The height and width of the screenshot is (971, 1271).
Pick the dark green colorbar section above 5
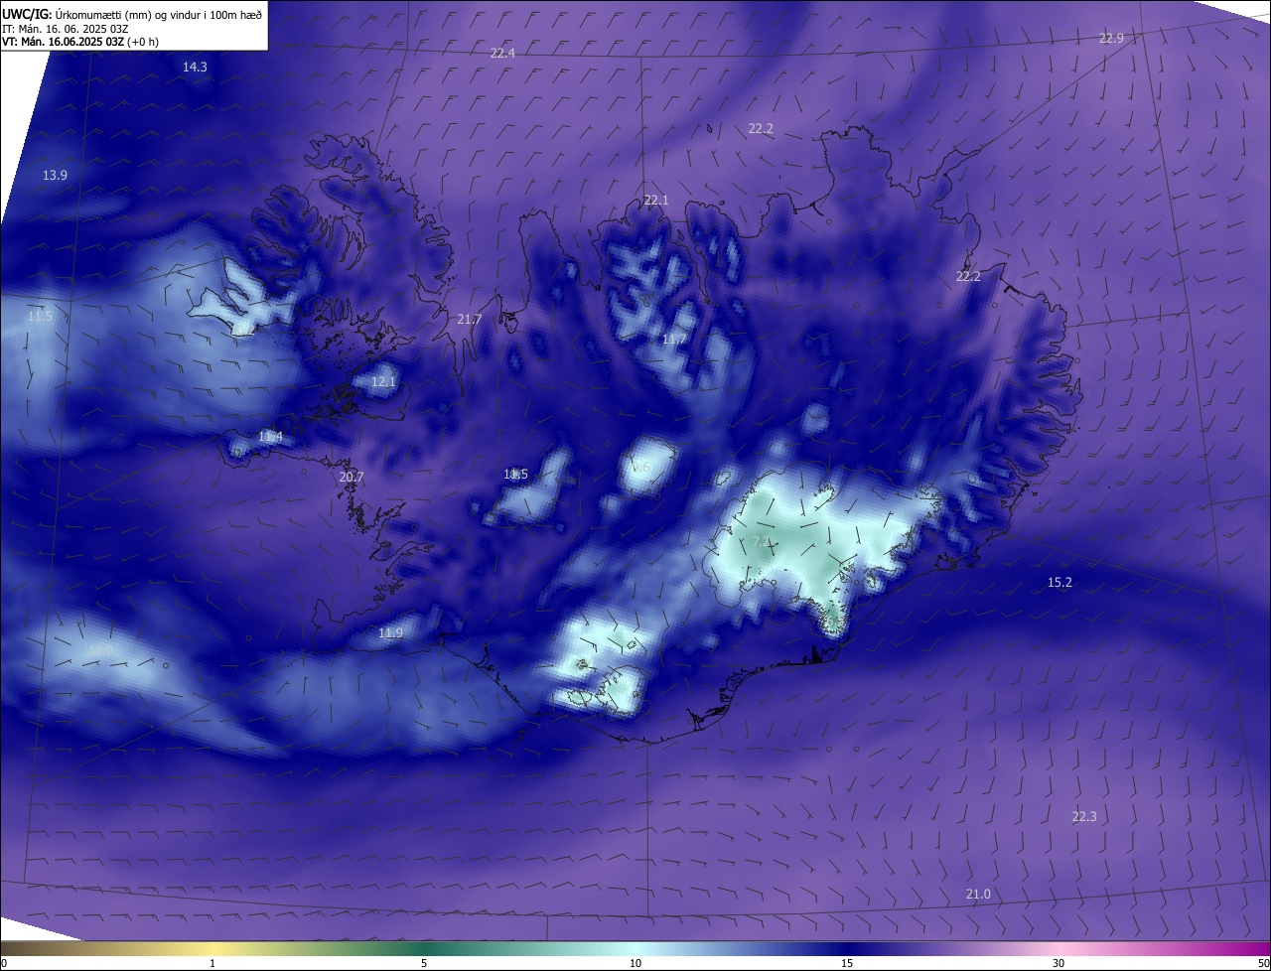coord(424,948)
